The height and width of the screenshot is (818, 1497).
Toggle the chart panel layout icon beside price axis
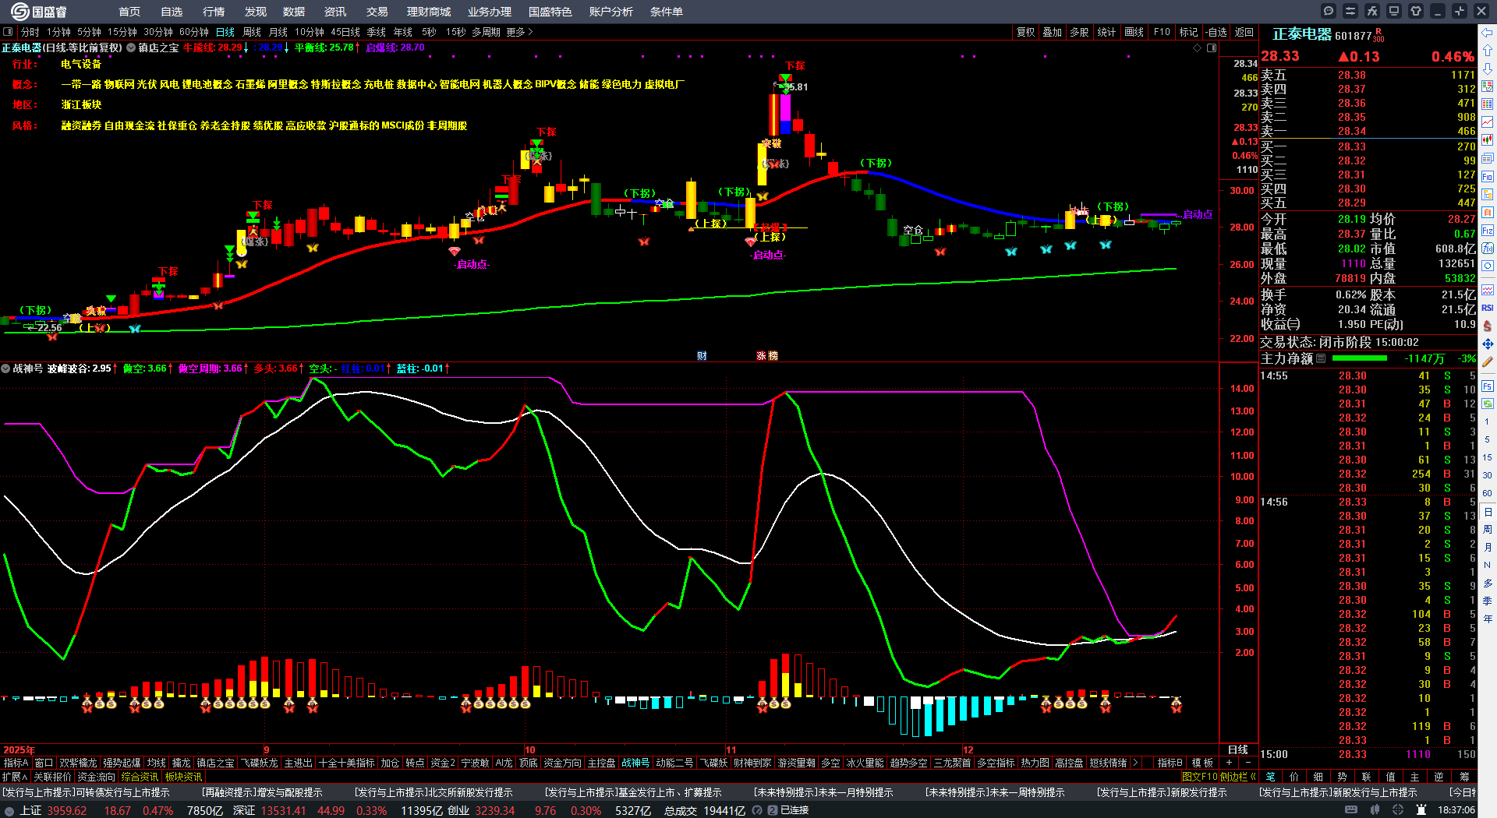pyautogui.click(x=1212, y=48)
